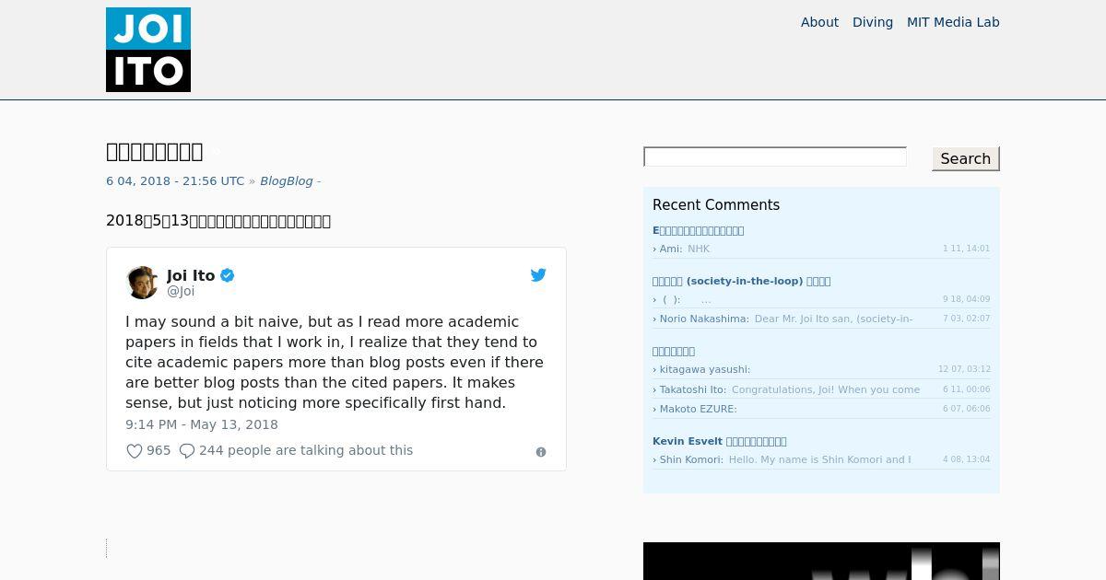Click the post date 6 04, 2018 - 21:56 UTC

click(175, 181)
